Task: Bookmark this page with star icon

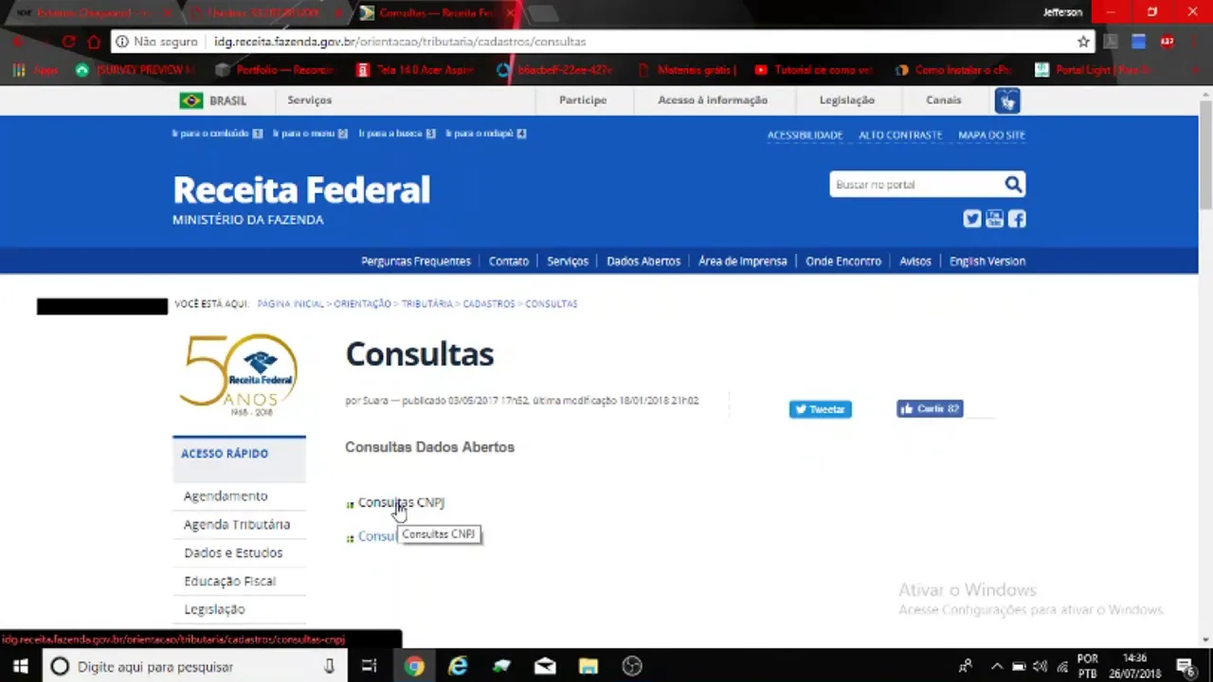Action: (1083, 42)
